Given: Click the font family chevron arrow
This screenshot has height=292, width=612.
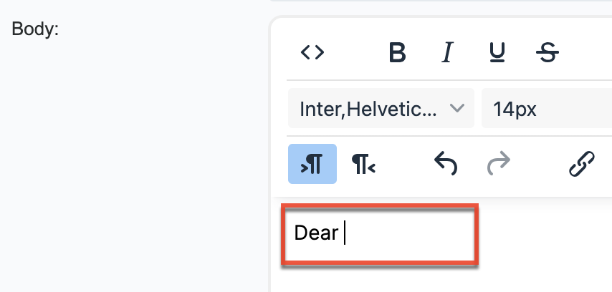Looking at the screenshot, I should click(x=456, y=109).
